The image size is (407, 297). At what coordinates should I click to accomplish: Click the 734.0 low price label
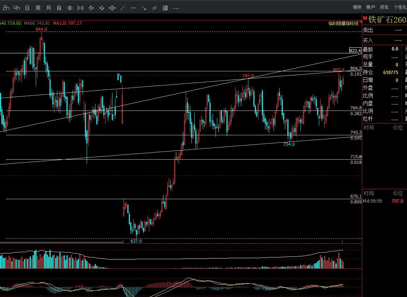289,144
